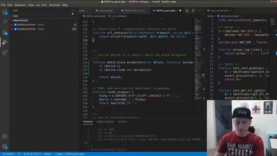Open the Accounts menu icon
Screen dimensions: 277x156
pyautogui.click(x=5, y=136)
